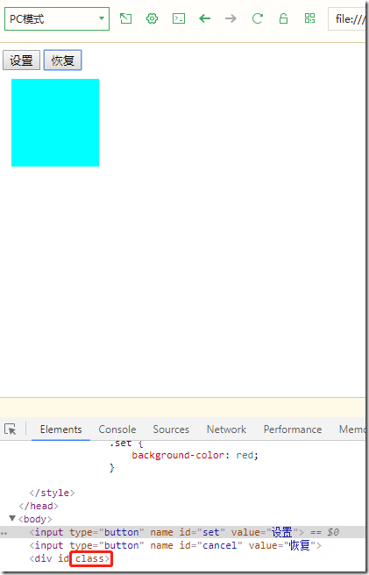Go back with the left arrow

point(205,18)
